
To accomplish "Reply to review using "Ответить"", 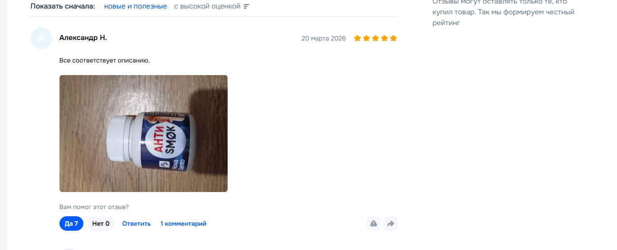I will pyautogui.click(x=137, y=223).
